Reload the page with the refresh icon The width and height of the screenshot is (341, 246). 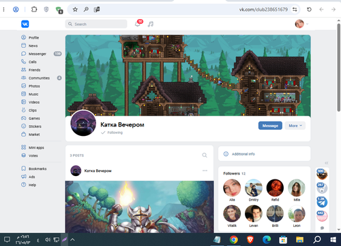click(x=309, y=10)
